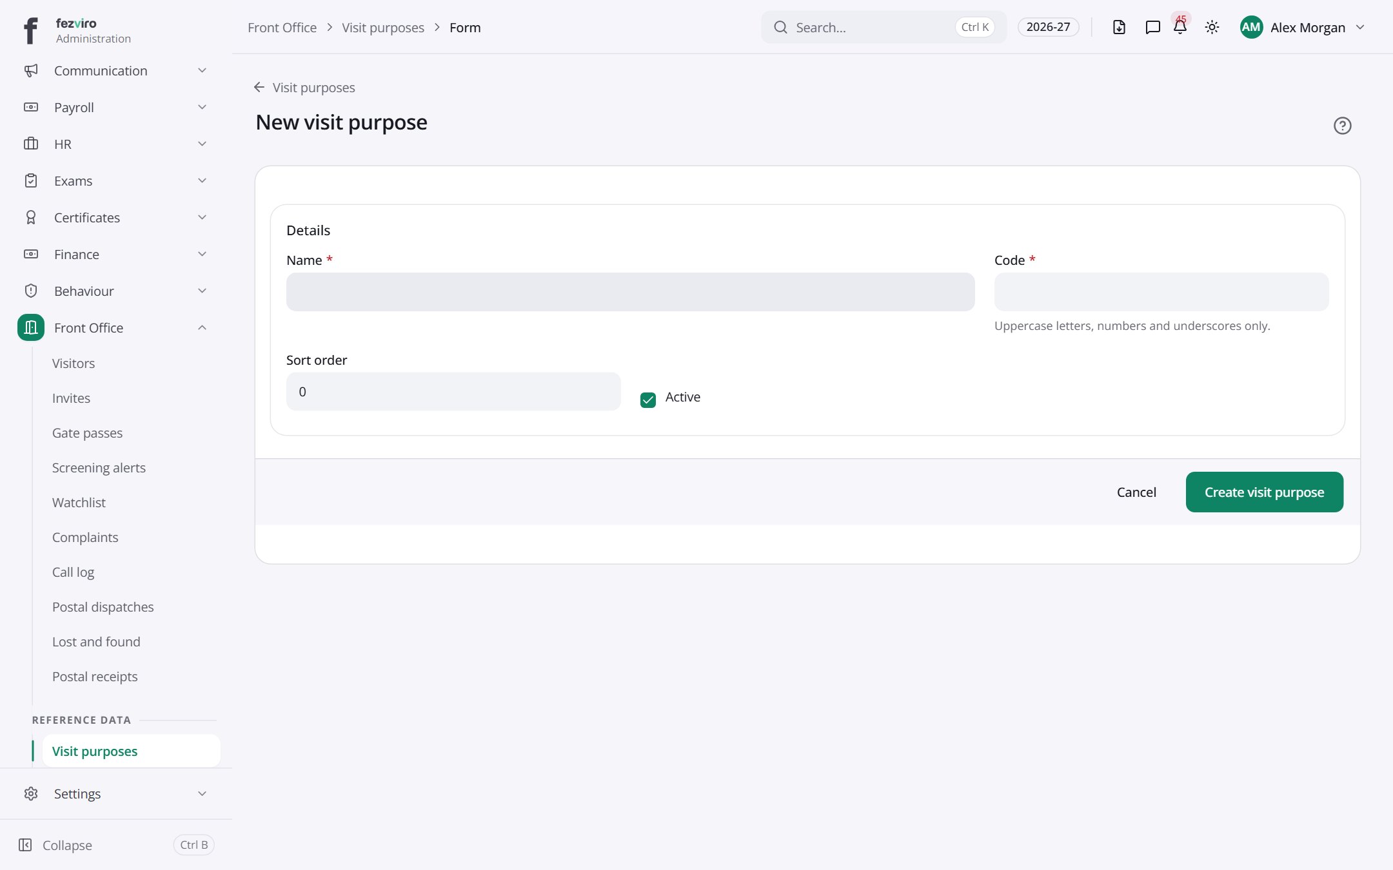The height and width of the screenshot is (870, 1393).
Task: Click the Search box in header
Action: pos(884,27)
